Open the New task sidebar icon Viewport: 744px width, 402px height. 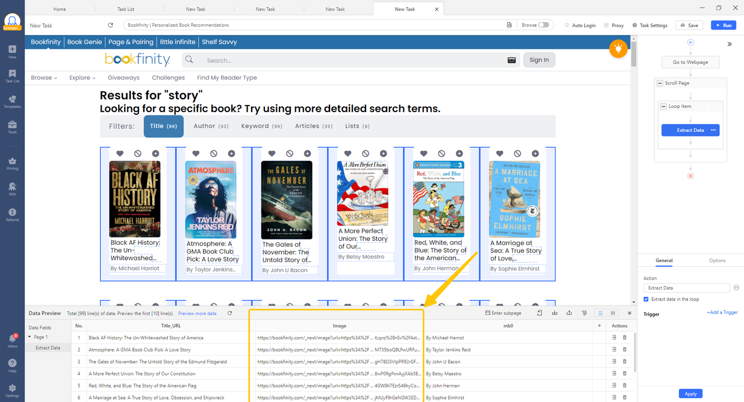pyautogui.click(x=12, y=52)
